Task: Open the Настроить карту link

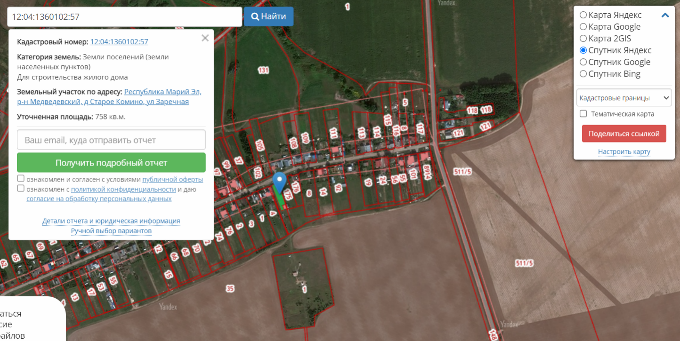Action: tap(624, 151)
